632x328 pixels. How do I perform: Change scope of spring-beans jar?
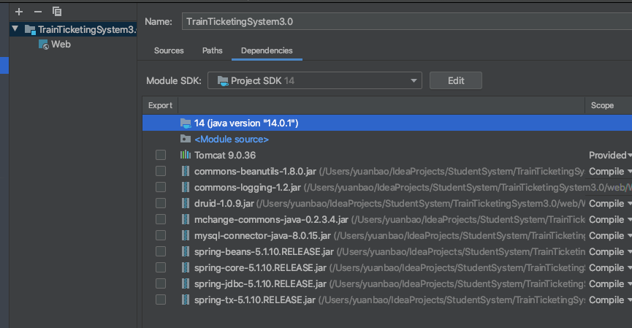[x=610, y=252]
